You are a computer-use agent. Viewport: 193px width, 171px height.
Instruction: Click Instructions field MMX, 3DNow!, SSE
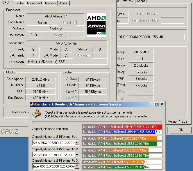coord(67,62)
